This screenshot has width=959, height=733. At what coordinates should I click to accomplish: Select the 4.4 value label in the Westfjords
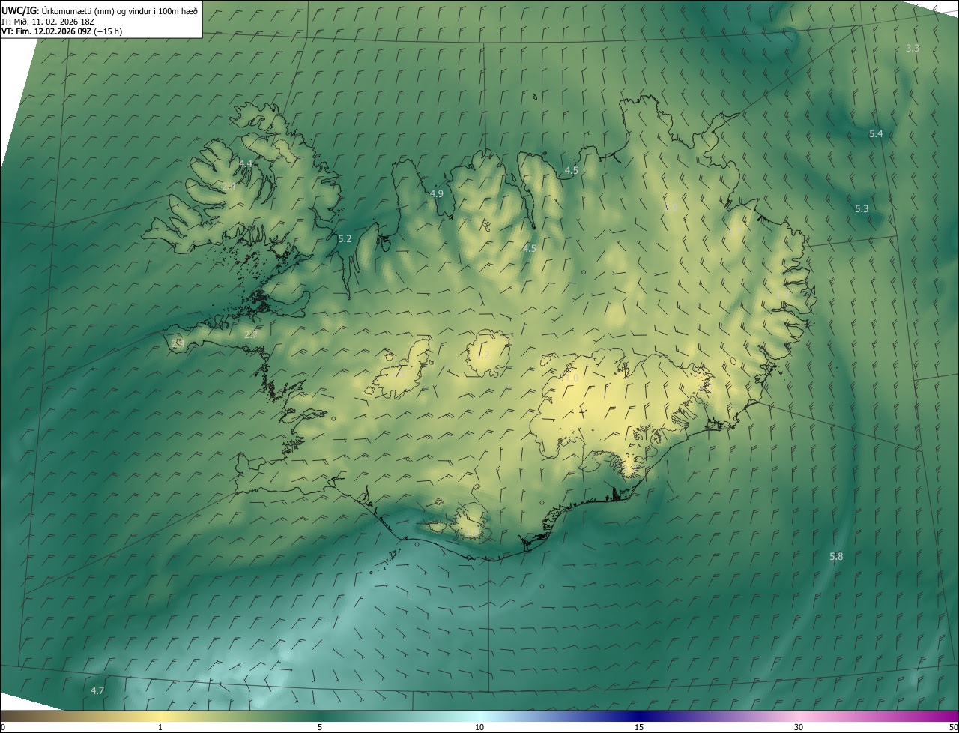[245, 163]
